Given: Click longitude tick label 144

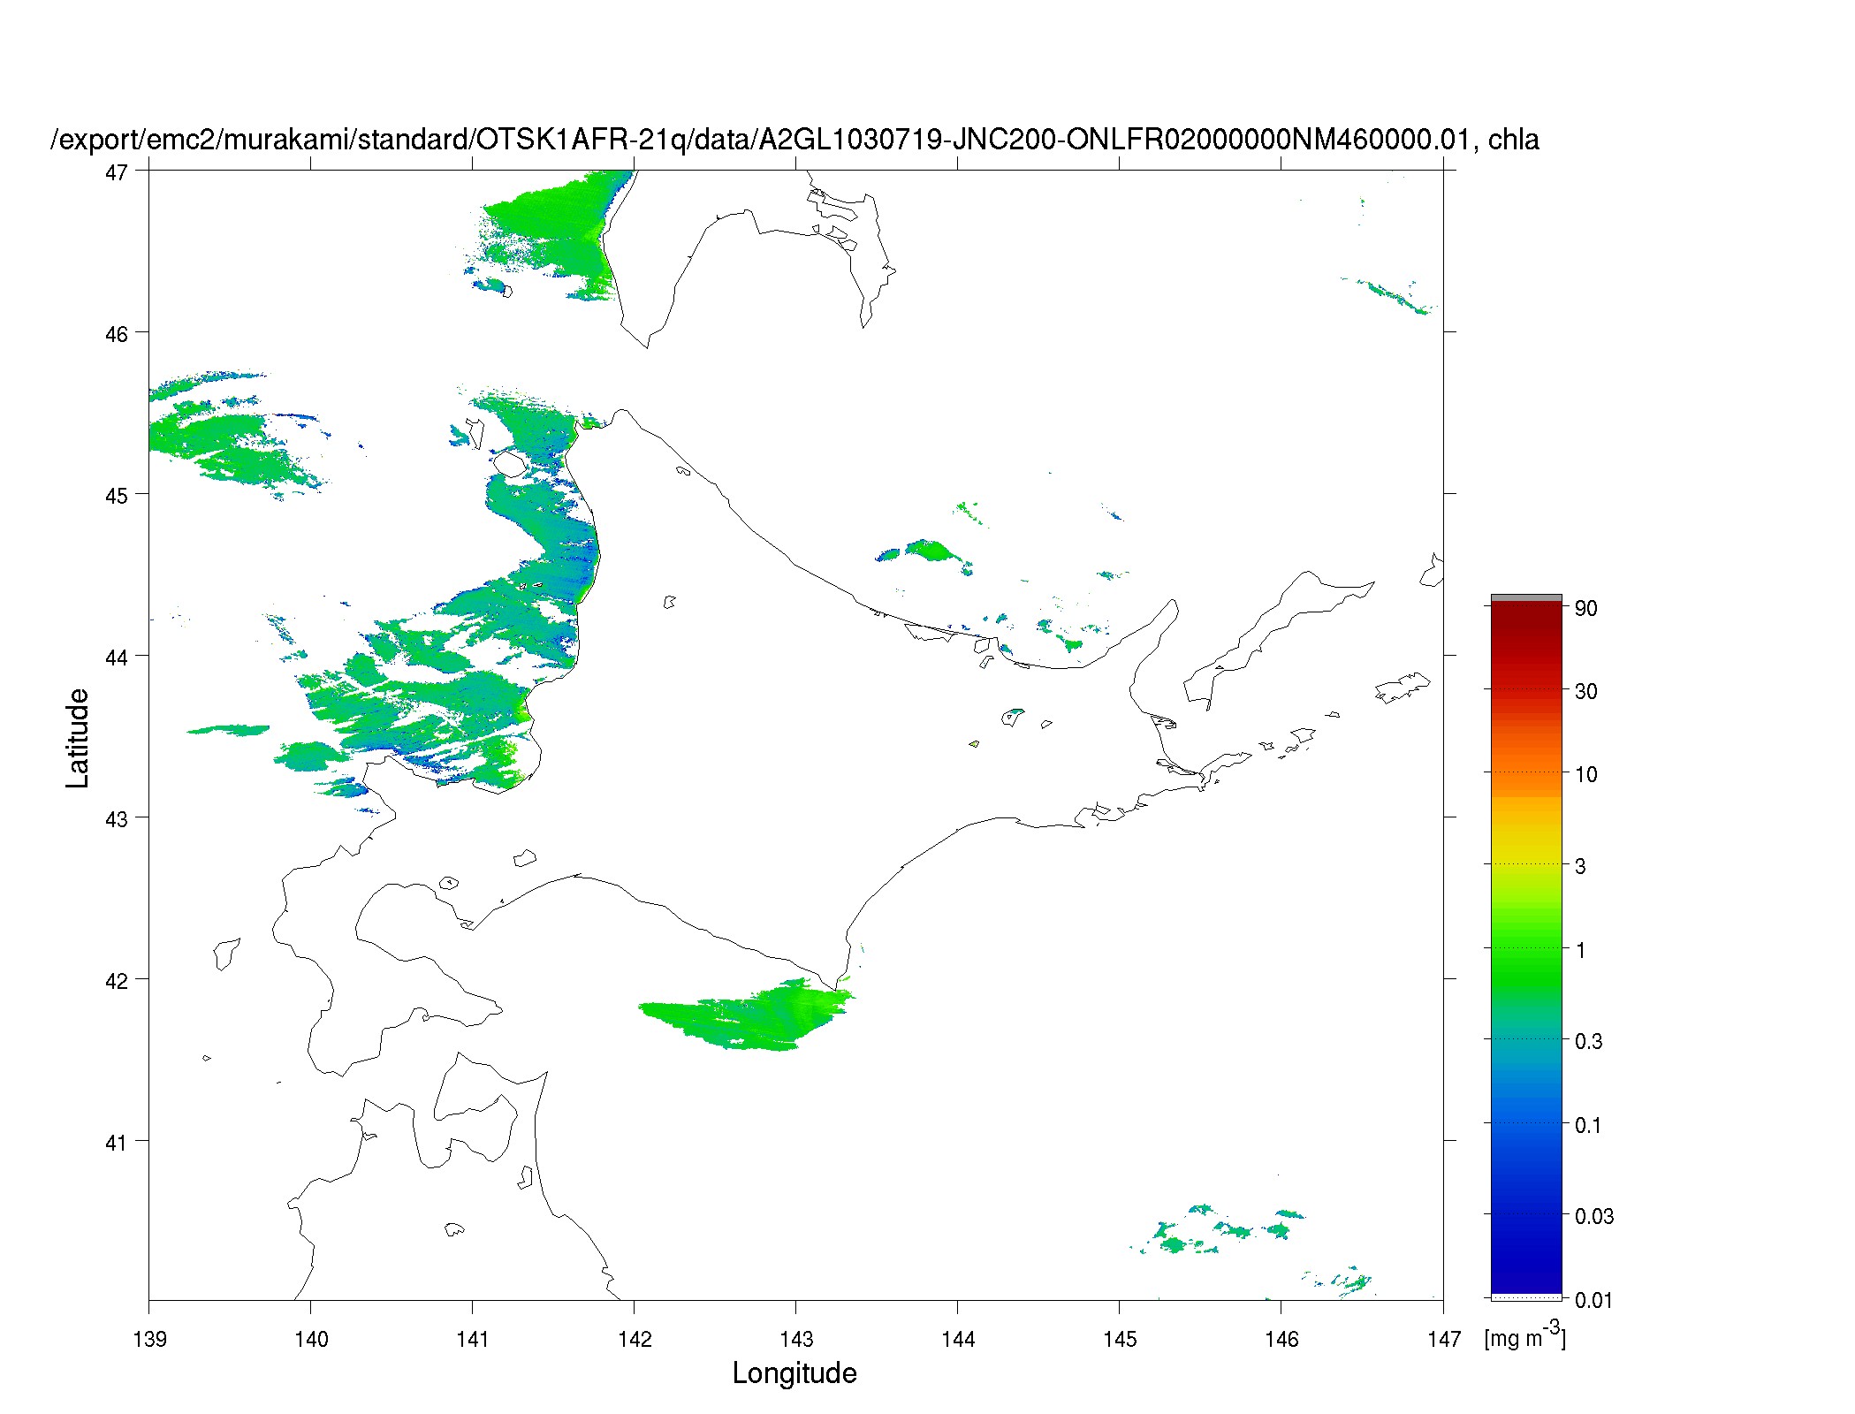Looking at the screenshot, I should pos(958,1339).
